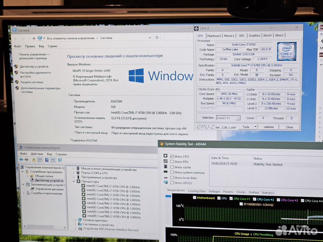
Task: Expand Мыши и иные указывающие устройства node
Action: point(73,169)
